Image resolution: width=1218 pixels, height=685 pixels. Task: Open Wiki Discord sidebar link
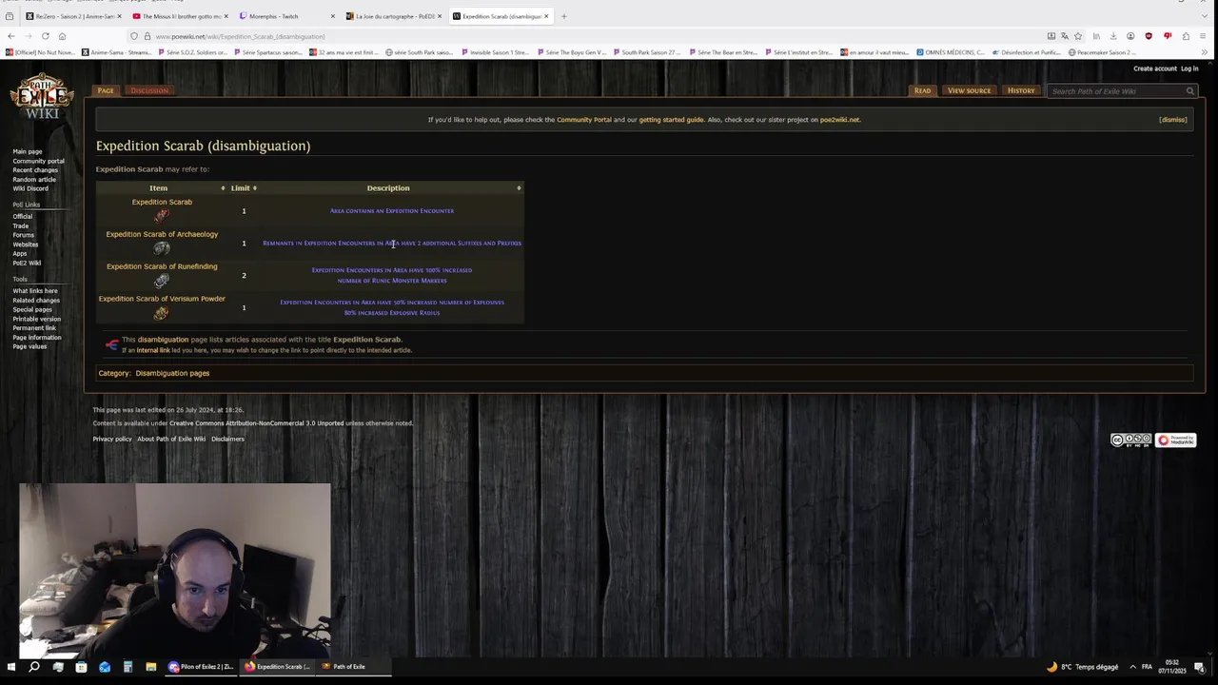[x=30, y=188]
